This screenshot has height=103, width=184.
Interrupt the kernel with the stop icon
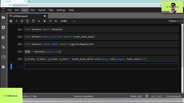pyautogui.click(x=45, y=21)
